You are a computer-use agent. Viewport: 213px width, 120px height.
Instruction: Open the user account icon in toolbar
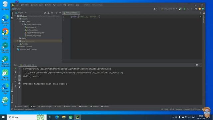[155, 9]
